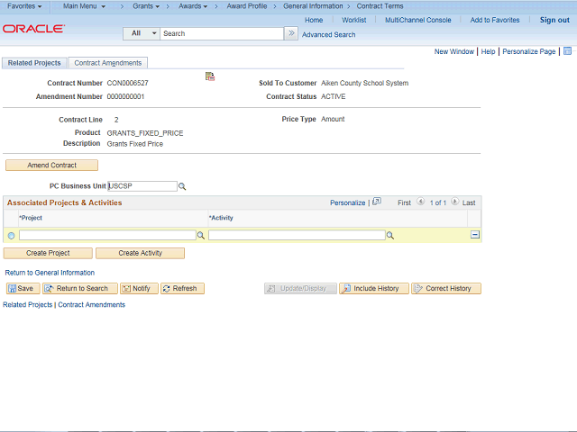Click the Oracle logo
Viewport: 577px width, 432px height.
coord(34,29)
